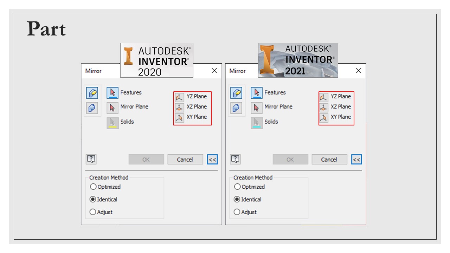Image resolution: width=450 pixels, height=253 pixels.
Task: Select the mirror entire solid icon in the 2021 dialog
Action: [236, 108]
